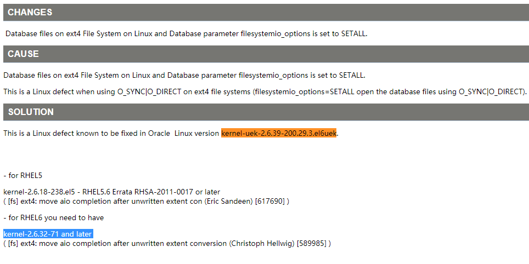Screen dimensions: 529x264
Task: Click the Eric Sandeen [617690] commit line
Action: (146, 202)
